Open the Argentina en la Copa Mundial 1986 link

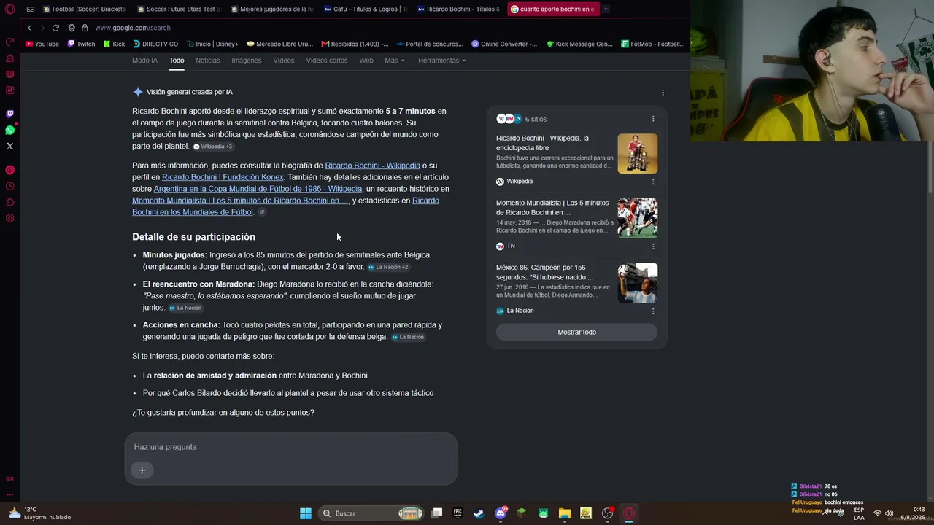(x=258, y=189)
